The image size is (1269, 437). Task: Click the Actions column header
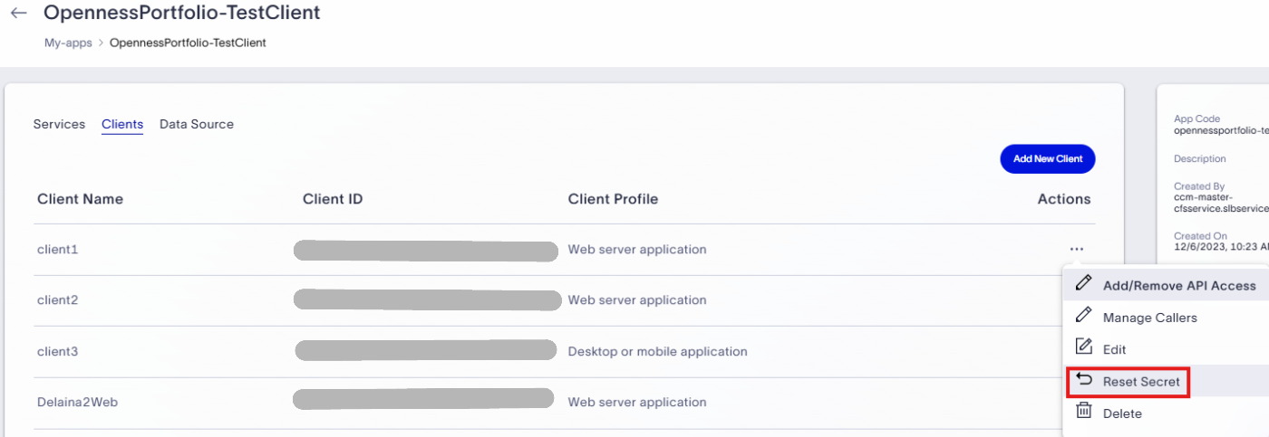tap(1064, 199)
